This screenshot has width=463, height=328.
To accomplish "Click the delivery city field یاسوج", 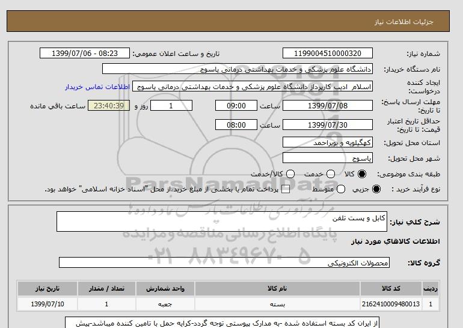I will pyautogui.click(x=328, y=158).
